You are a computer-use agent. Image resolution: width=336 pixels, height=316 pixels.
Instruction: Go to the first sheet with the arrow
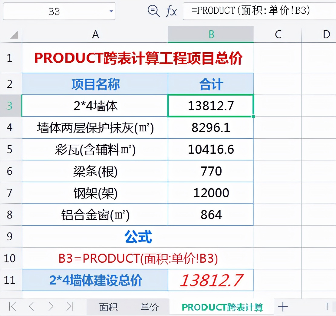click(13, 306)
